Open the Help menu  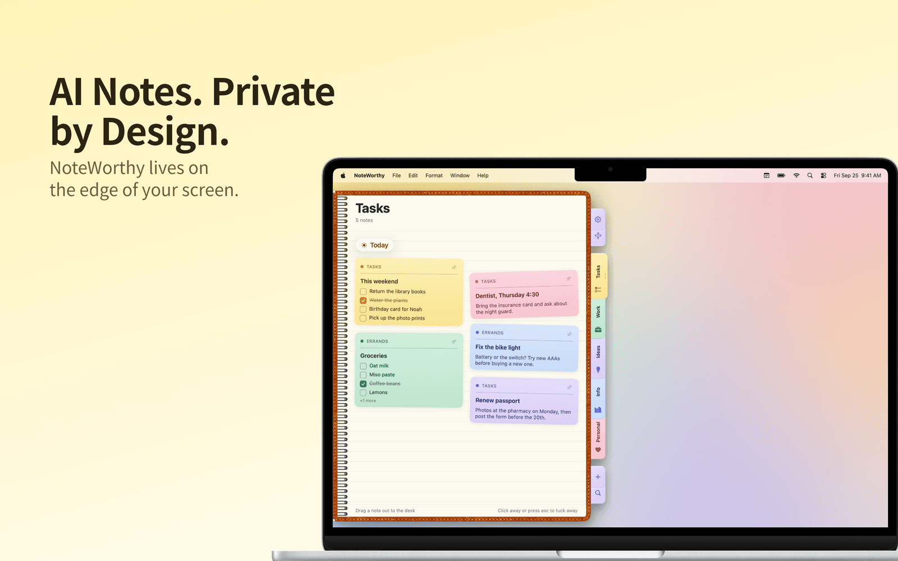tap(483, 176)
